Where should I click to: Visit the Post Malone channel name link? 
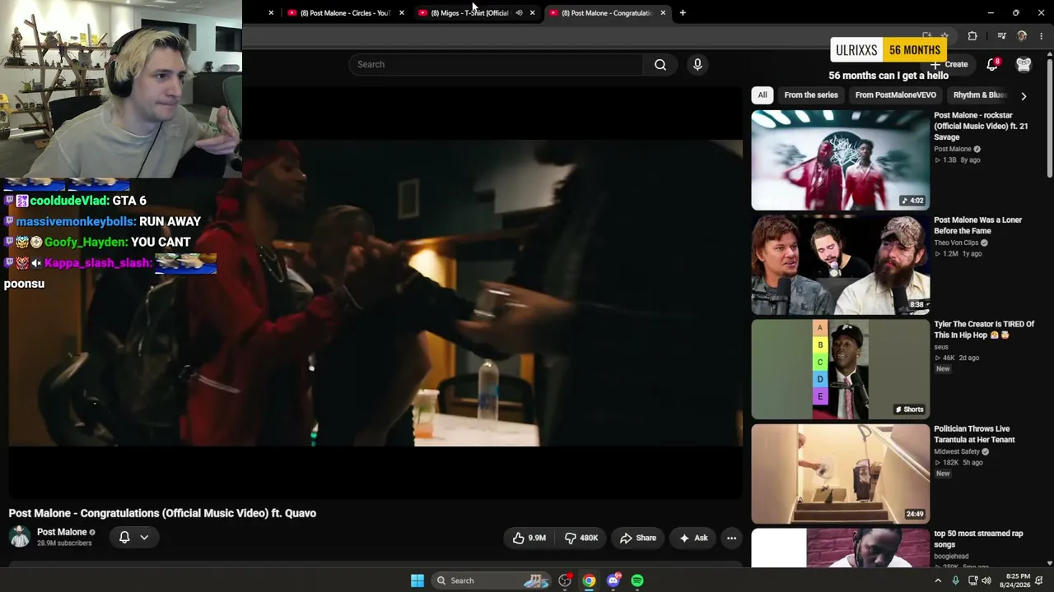tap(62, 532)
